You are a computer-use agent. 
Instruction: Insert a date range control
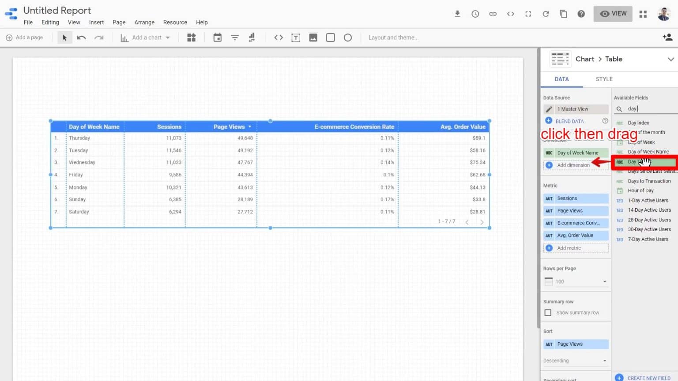[217, 37]
